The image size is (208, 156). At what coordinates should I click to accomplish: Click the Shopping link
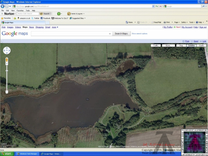[39, 27]
